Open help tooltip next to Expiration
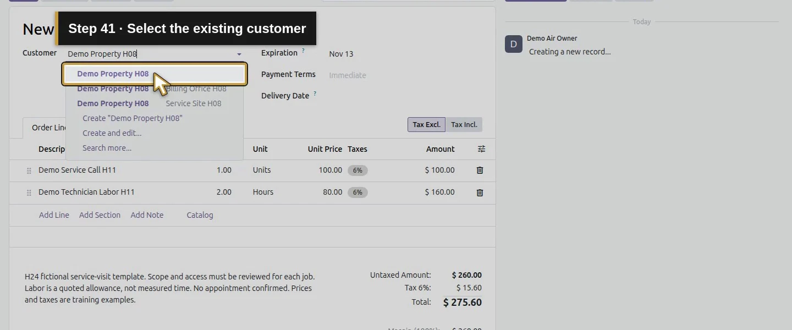The height and width of the screenshot is (330, 792). click(303, 51)
